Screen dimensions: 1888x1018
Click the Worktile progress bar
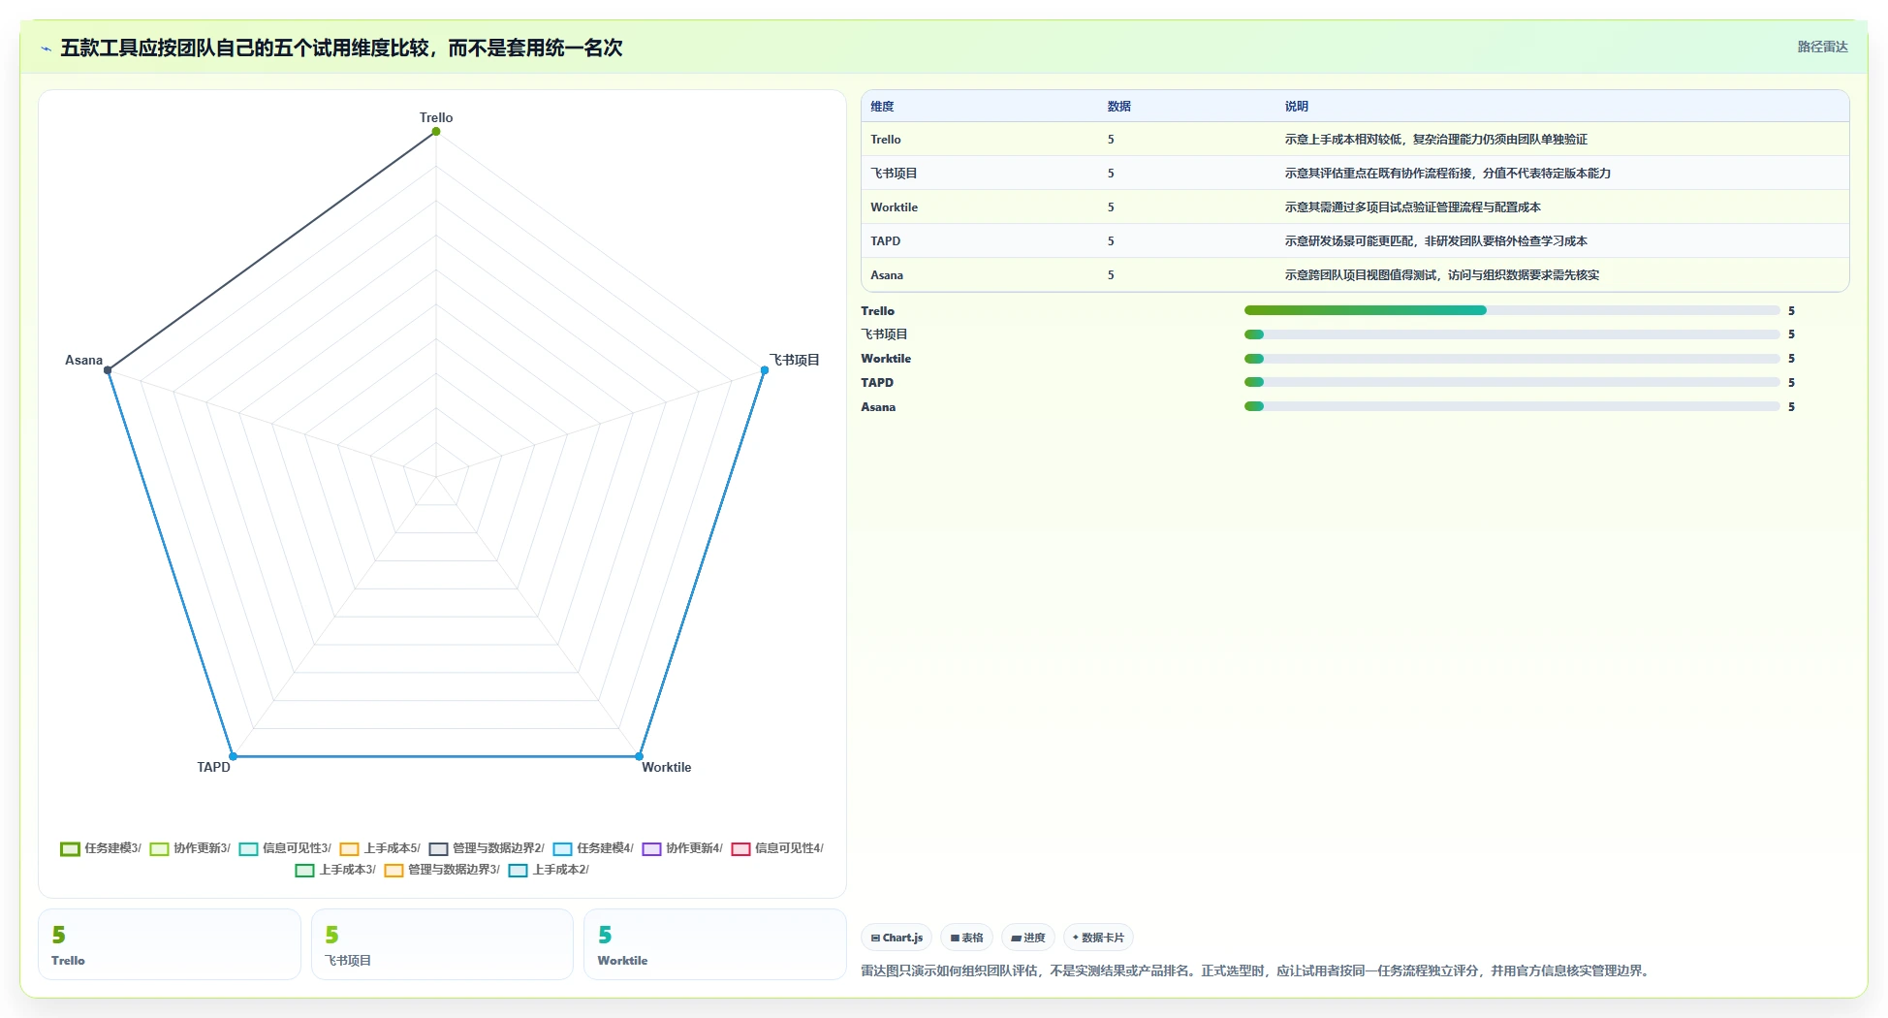click(1512, 359)
